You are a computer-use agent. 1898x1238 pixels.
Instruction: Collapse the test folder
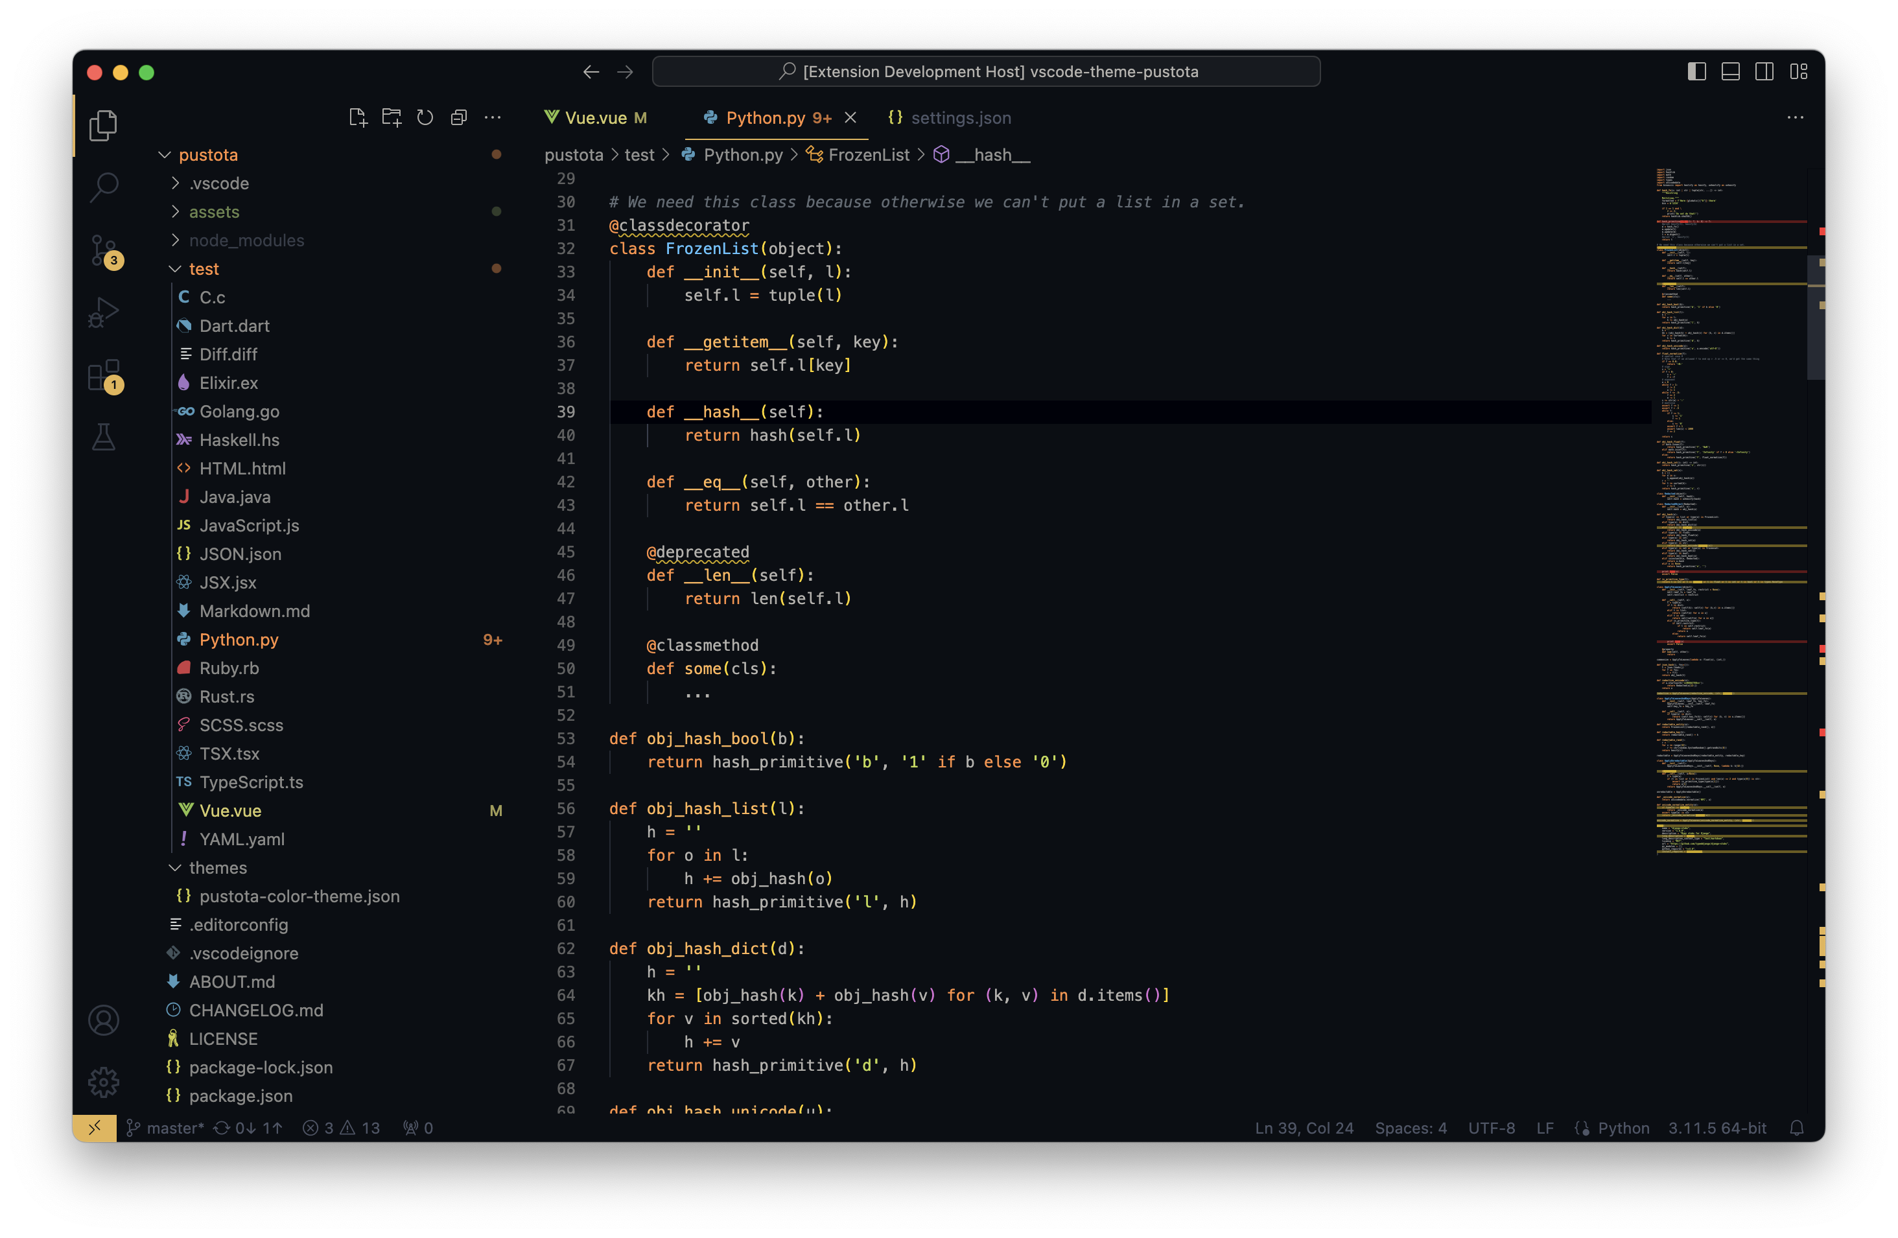(x=204, y=268)
